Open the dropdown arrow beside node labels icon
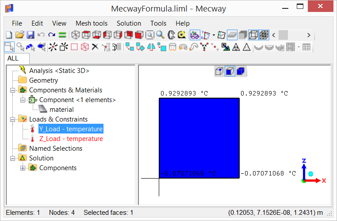The height and width of the screenshot is (221, 337). [214, 35]
